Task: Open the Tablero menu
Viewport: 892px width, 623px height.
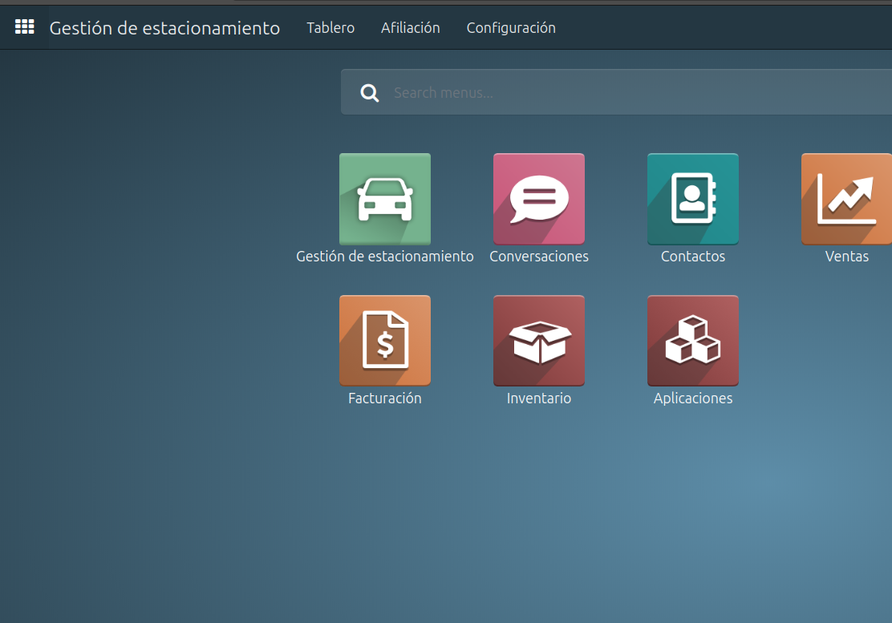Action: click(330, 27)
